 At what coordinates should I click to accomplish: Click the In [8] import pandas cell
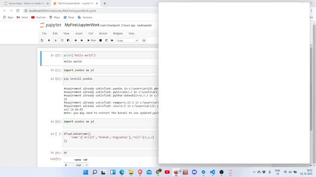click(111, 123)
